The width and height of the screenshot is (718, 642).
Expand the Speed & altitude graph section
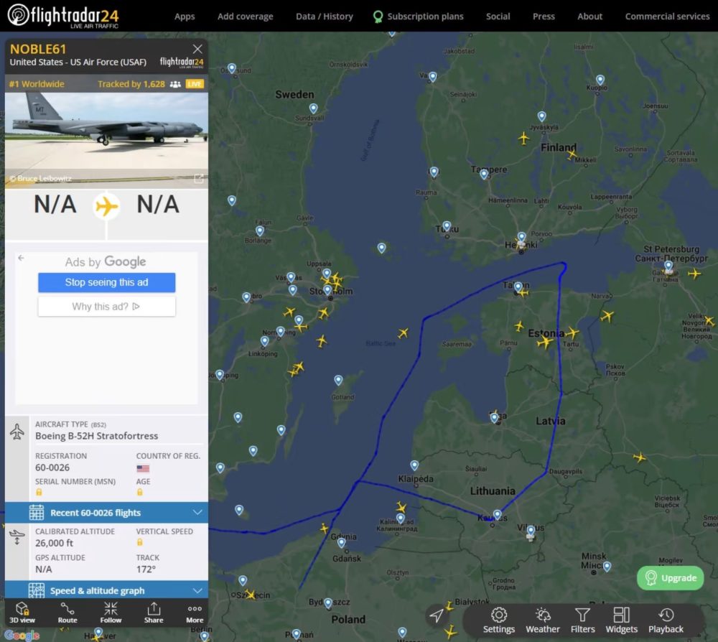[106, 590]
